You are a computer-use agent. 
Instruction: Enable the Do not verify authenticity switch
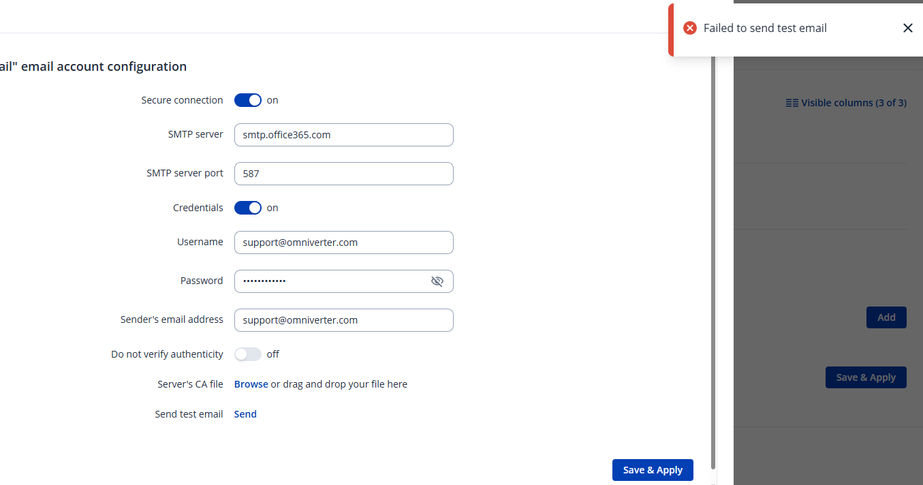[x=248, y=354]
